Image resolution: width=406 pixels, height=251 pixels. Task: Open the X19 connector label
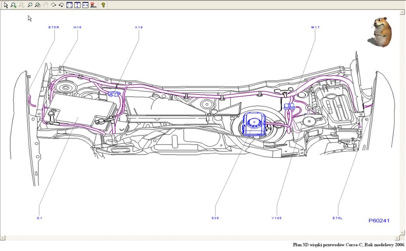[x=138, y=27]
